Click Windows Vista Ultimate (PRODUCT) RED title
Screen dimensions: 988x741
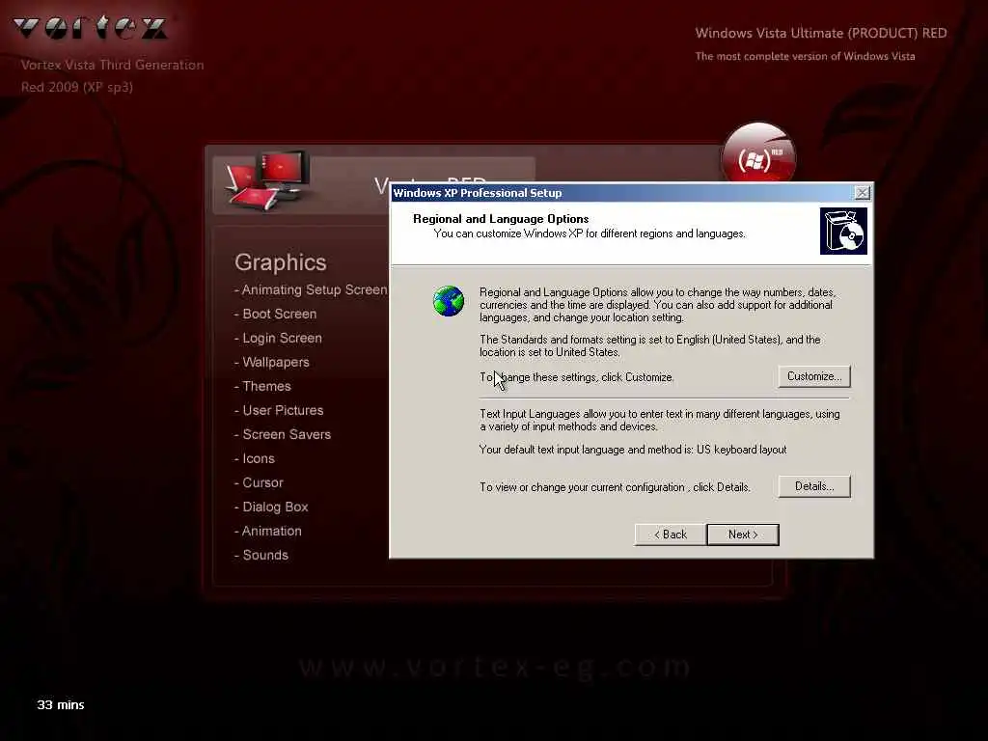pyautogui.click(x=821, y=34)
